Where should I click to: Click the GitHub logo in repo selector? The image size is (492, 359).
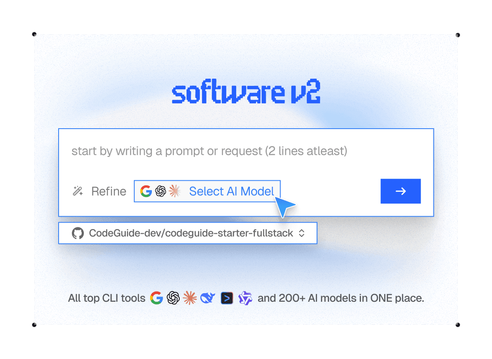point(78,233)
